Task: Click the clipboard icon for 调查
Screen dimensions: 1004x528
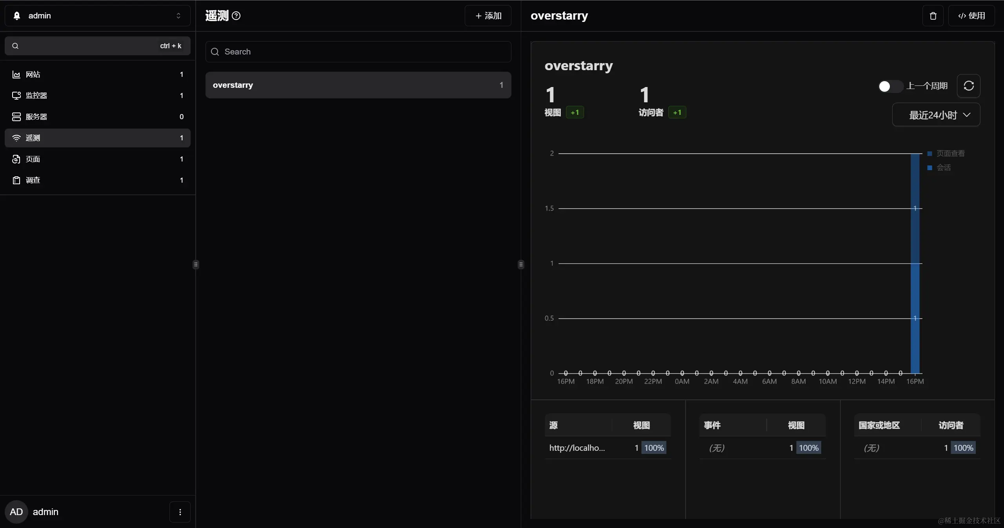Action: (16, 180)
